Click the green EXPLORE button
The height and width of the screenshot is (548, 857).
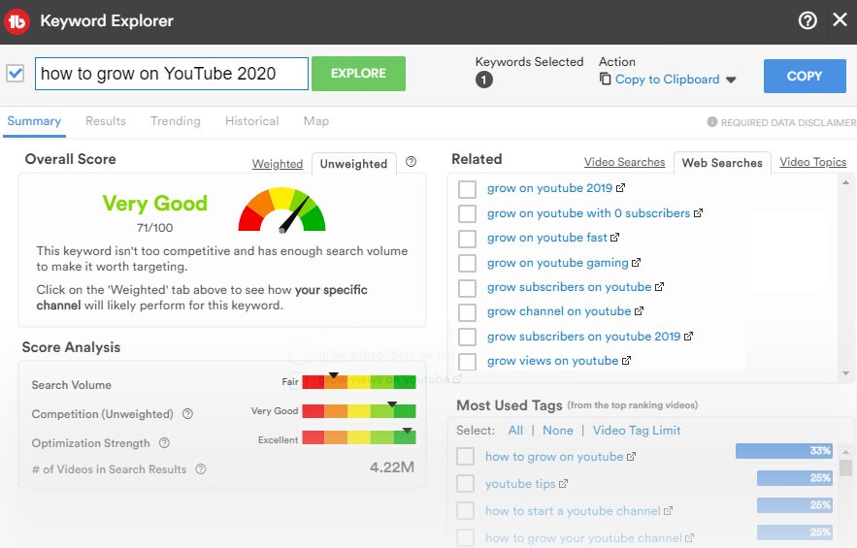[358, 73]
